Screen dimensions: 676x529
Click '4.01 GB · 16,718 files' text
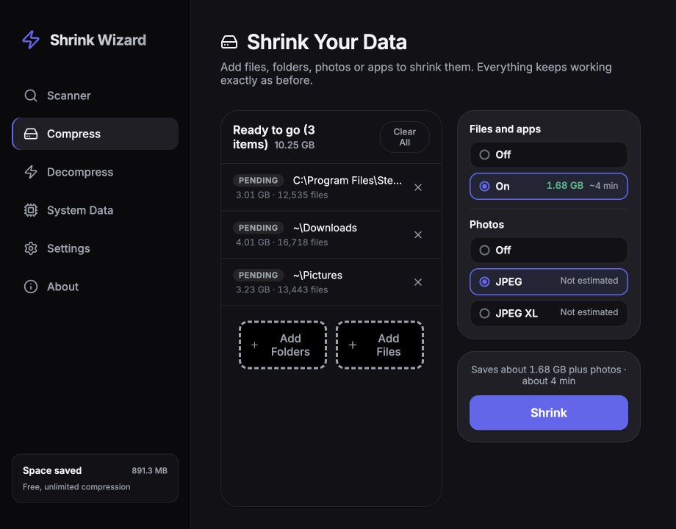[282, 242]
